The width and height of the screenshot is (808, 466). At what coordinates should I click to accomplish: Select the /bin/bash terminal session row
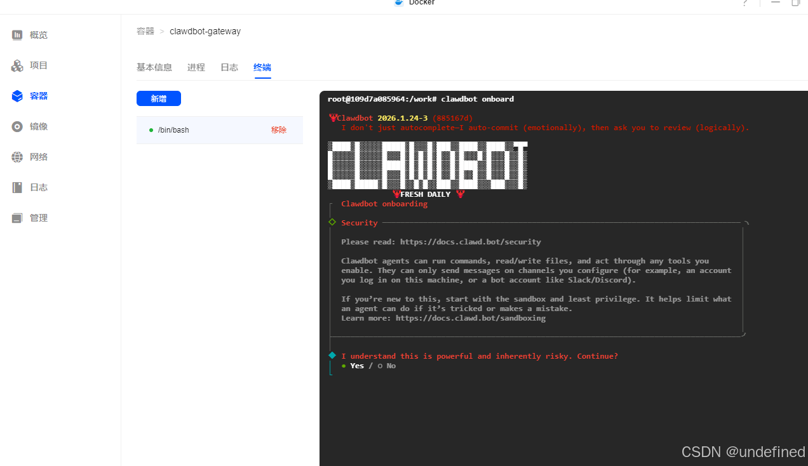[x=220, y=130]
